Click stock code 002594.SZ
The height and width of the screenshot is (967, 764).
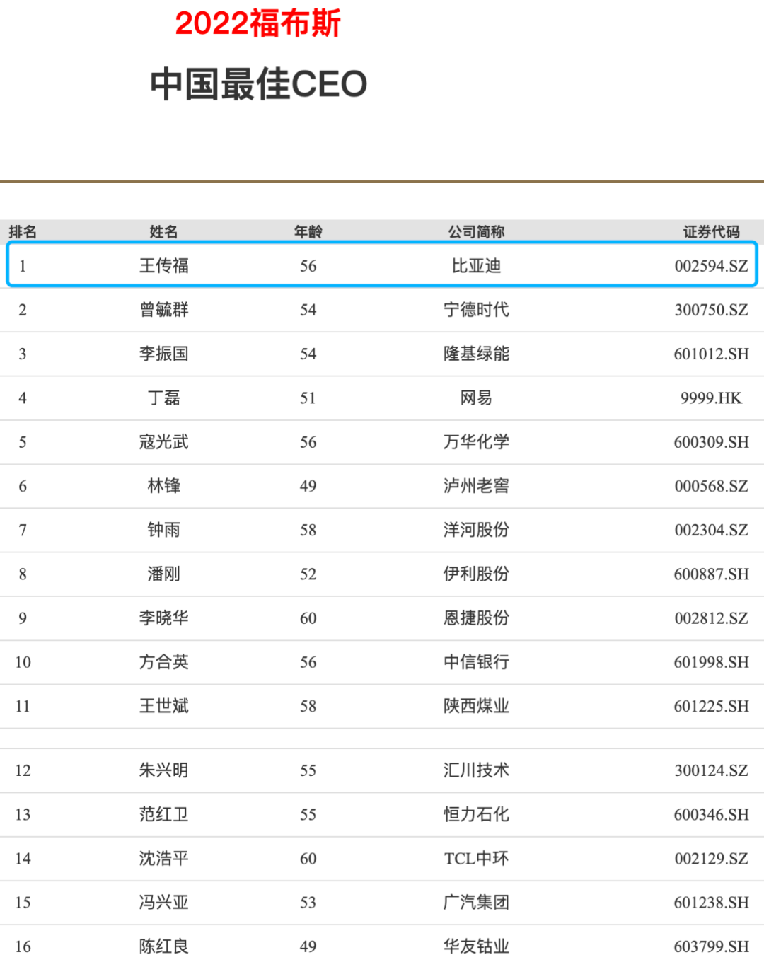tap(711, 266)
